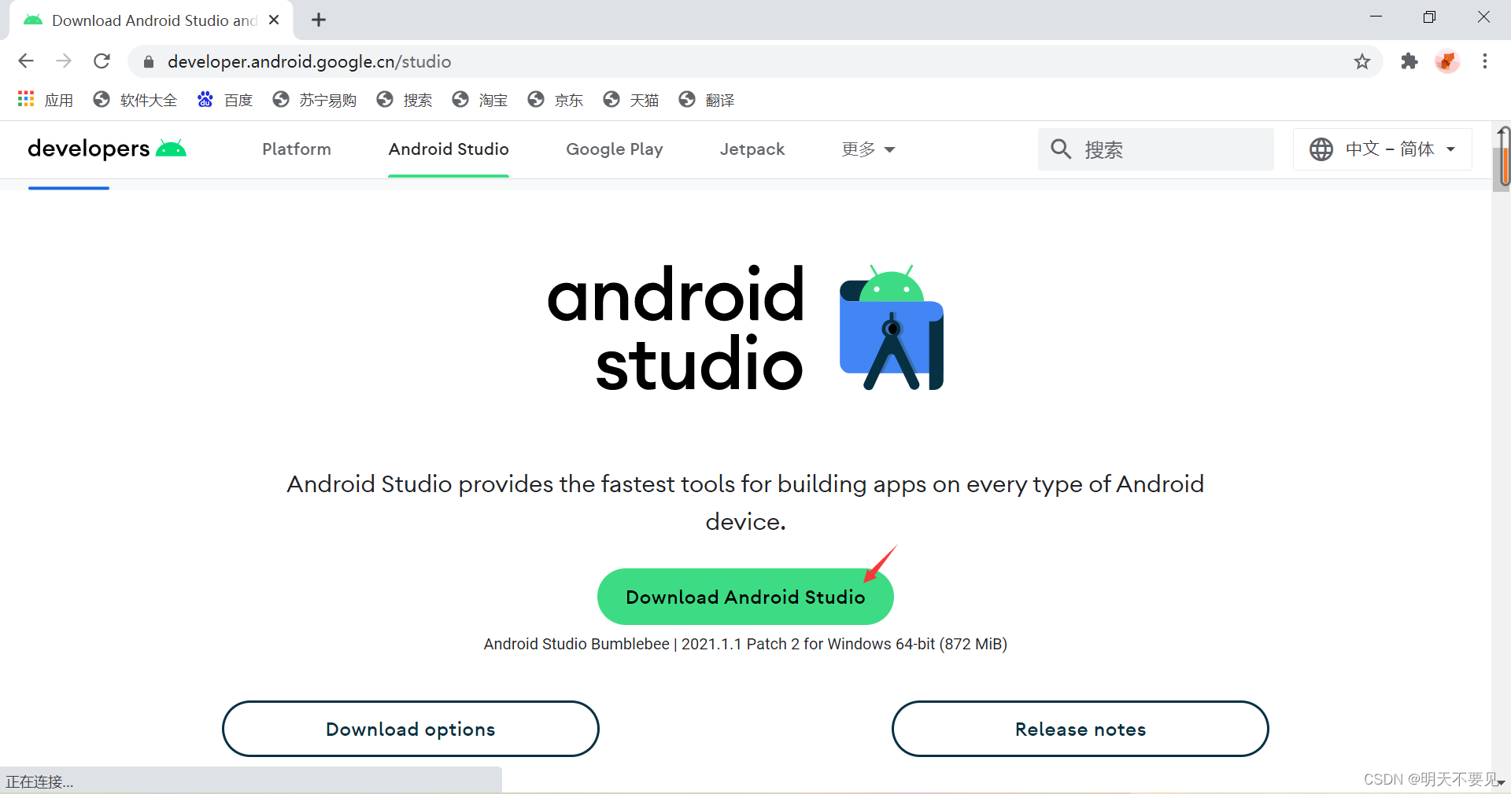This screenshot has height=794, width=1511.
Task: Click the address bar URL
Action: tap(309, 61)
